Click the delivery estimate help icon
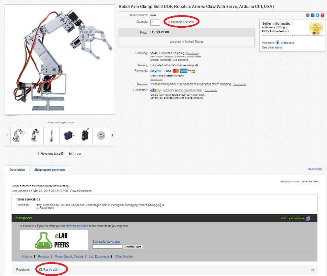 coord(197,65)
